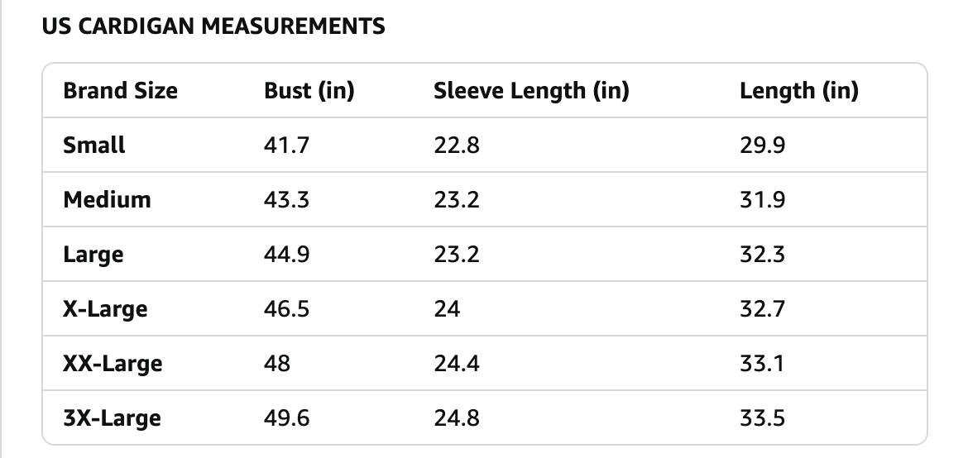Select the Small size row label
The height and width of the screenshot is (458, 968).
point(94,145)
